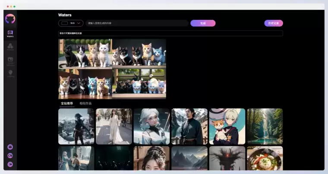The height and width of the screenshot is (174, 328).
Task: Click the 生成 generate button
Action: [203, 23]
